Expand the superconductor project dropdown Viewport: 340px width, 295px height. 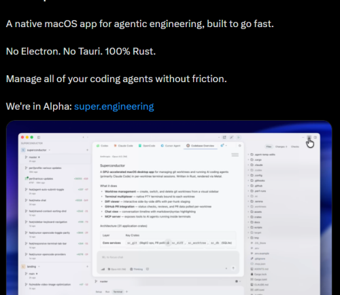[49, 150]
